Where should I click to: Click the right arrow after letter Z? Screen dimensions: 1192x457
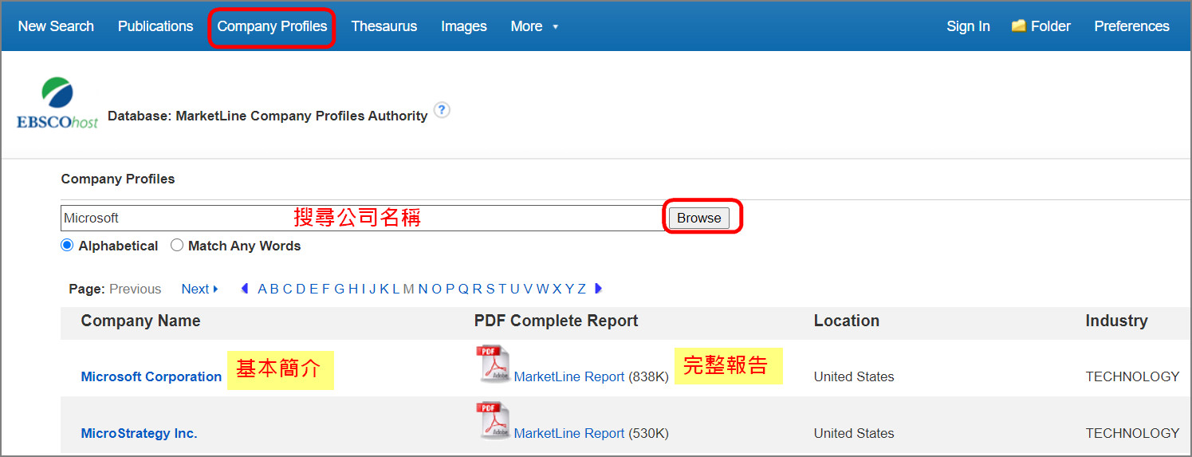[x=599, y=289]
